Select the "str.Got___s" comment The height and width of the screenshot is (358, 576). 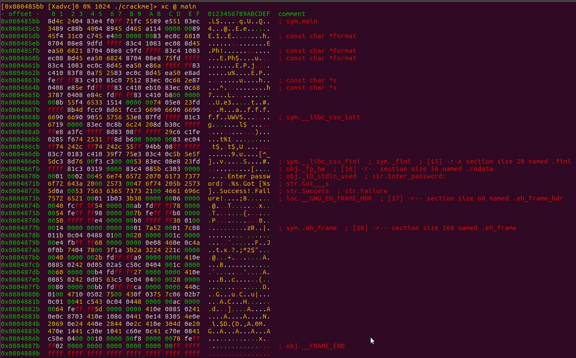tap(307, 184)
